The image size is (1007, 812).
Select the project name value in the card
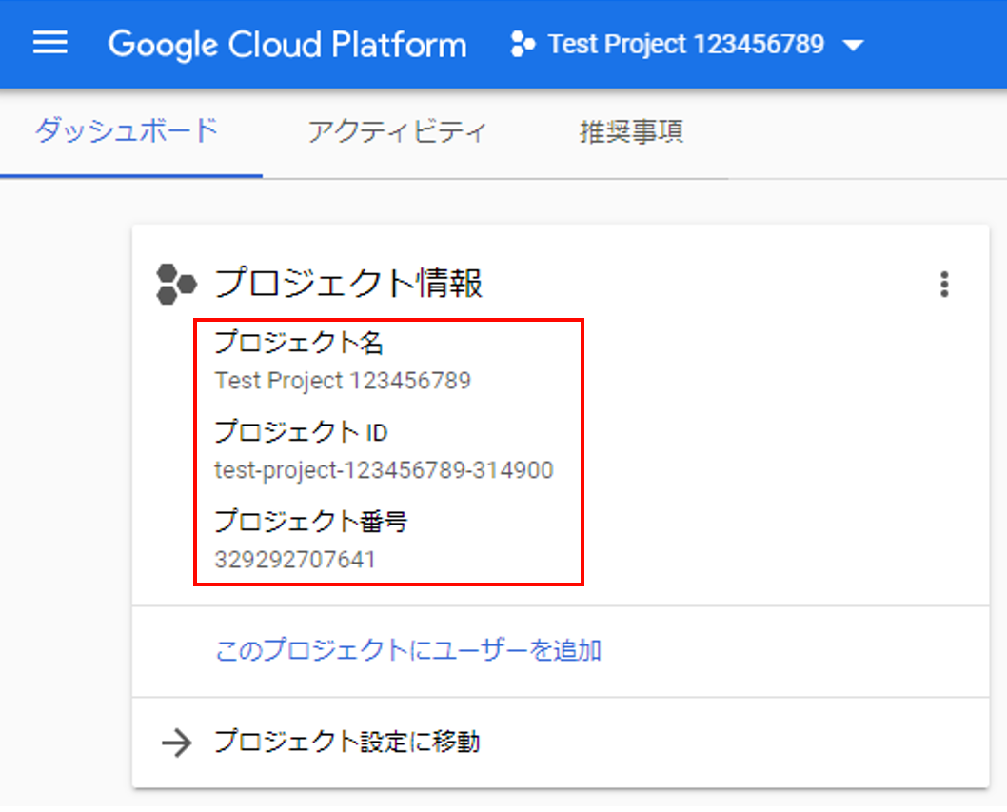[343, 382]
